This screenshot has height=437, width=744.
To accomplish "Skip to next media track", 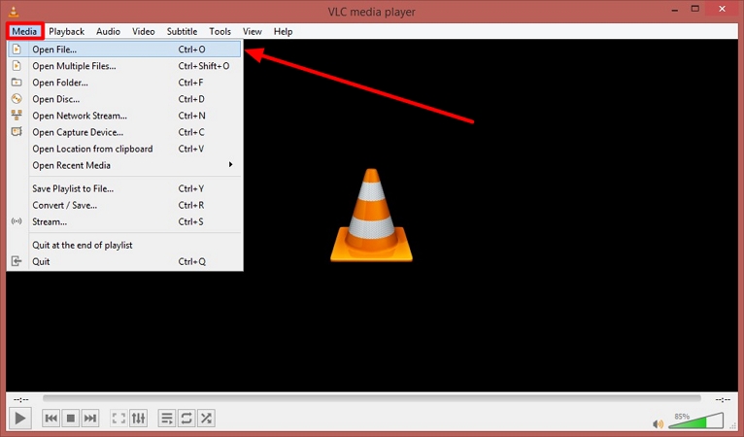I will tap(90, 418).
